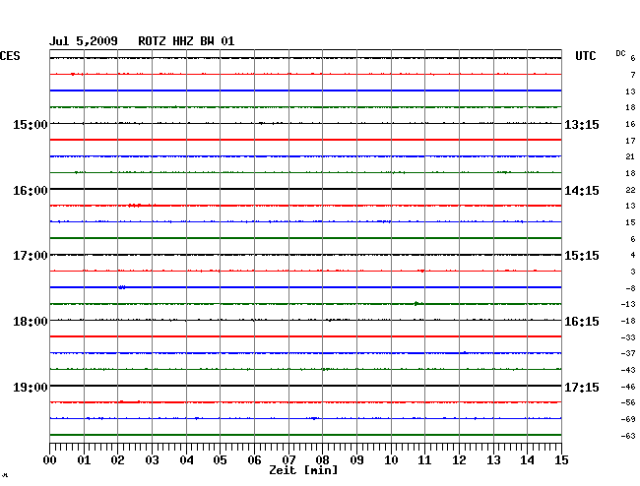This screenshot has height=486, width=640.
Task: Select DC value -37
Action: pos(628,353)
